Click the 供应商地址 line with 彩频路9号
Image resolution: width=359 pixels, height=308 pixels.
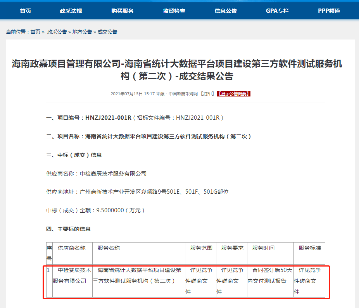pos(137,192)
